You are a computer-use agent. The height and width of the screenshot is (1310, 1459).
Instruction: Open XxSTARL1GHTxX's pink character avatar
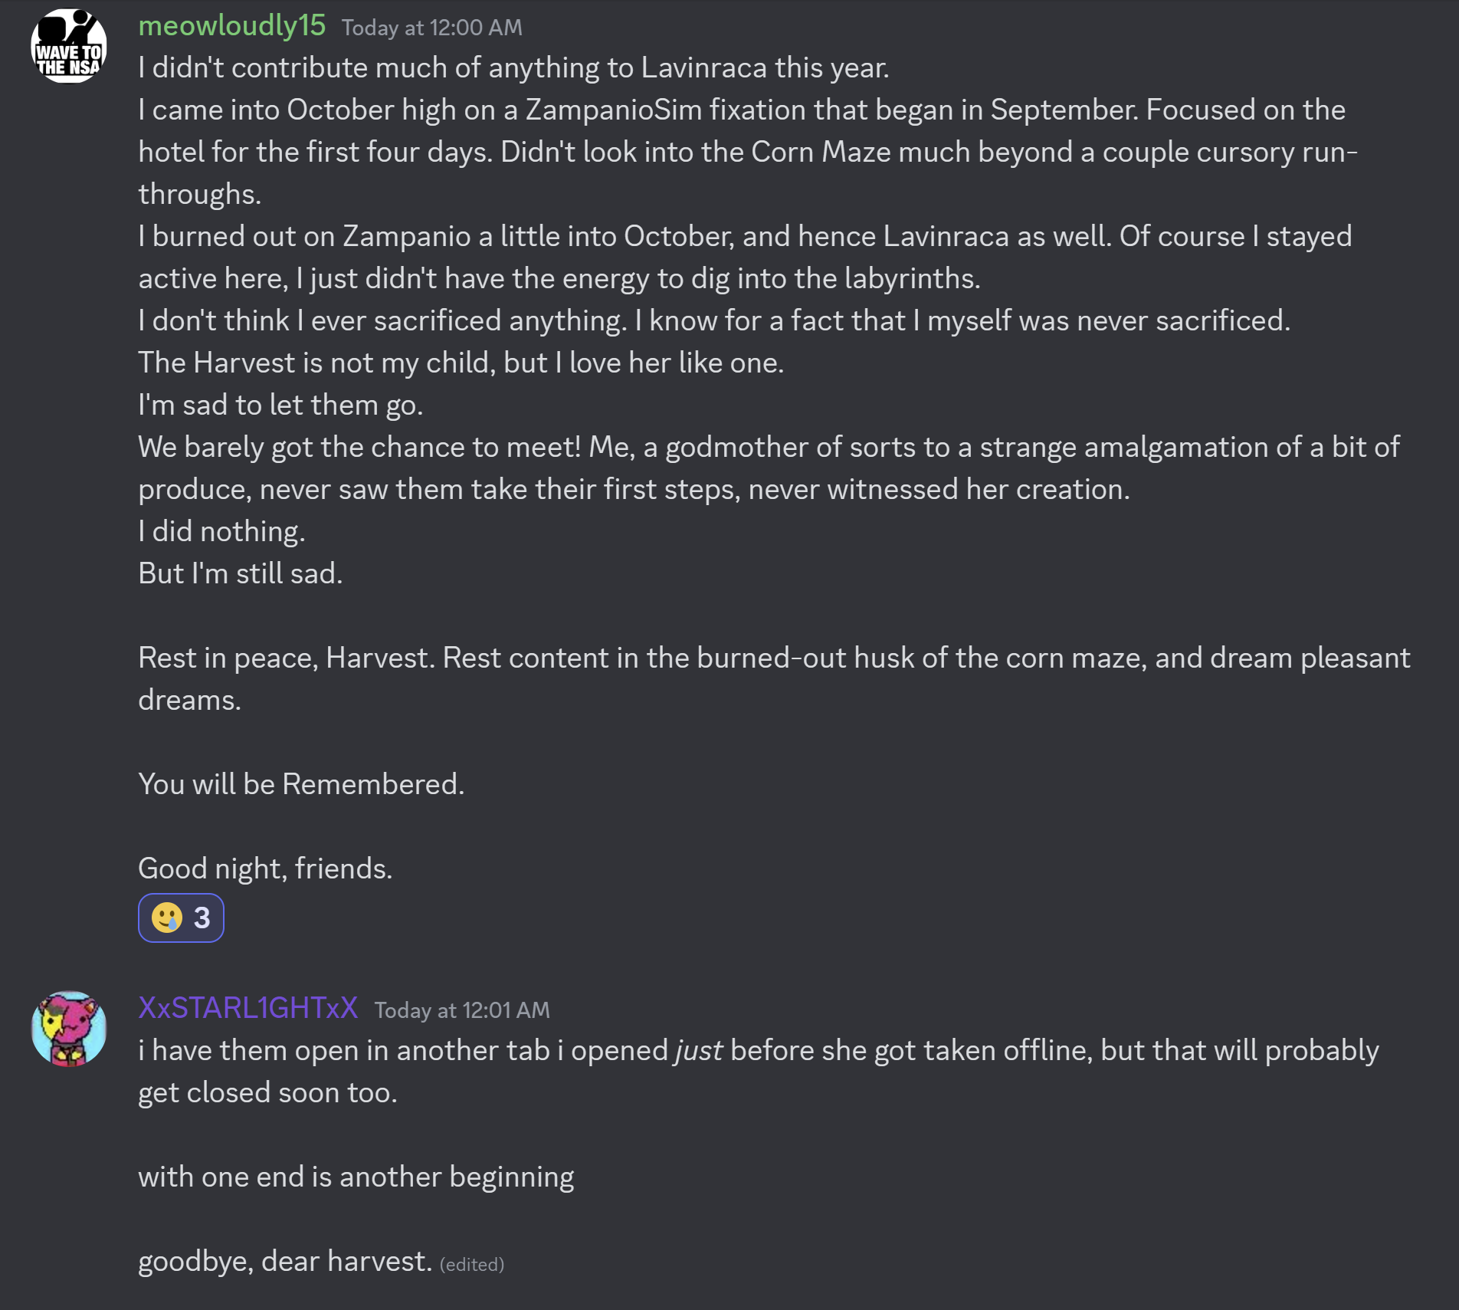pos(68,1028)
